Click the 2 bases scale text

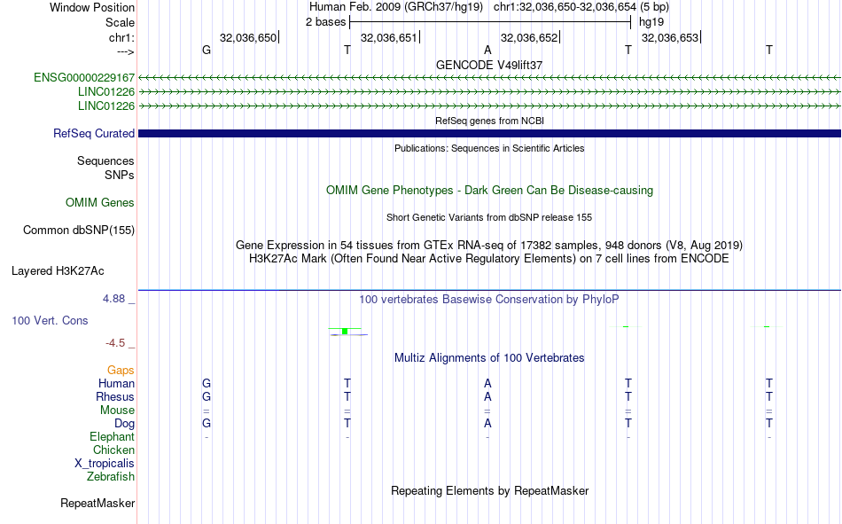tap(325, 22)
